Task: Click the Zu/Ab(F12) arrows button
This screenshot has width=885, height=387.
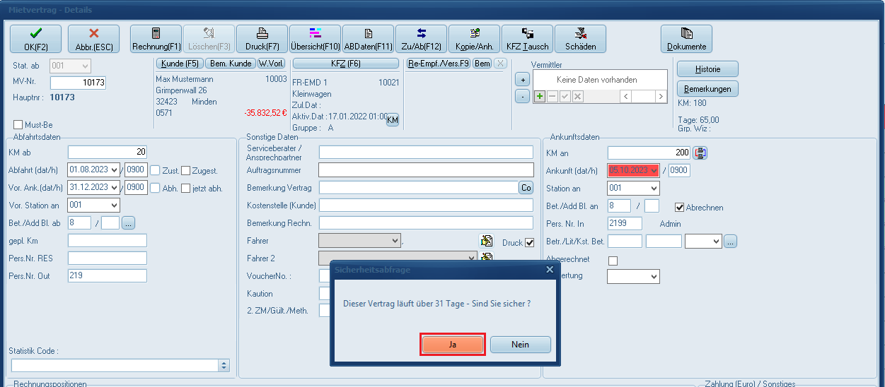Action: pos(421,39)
